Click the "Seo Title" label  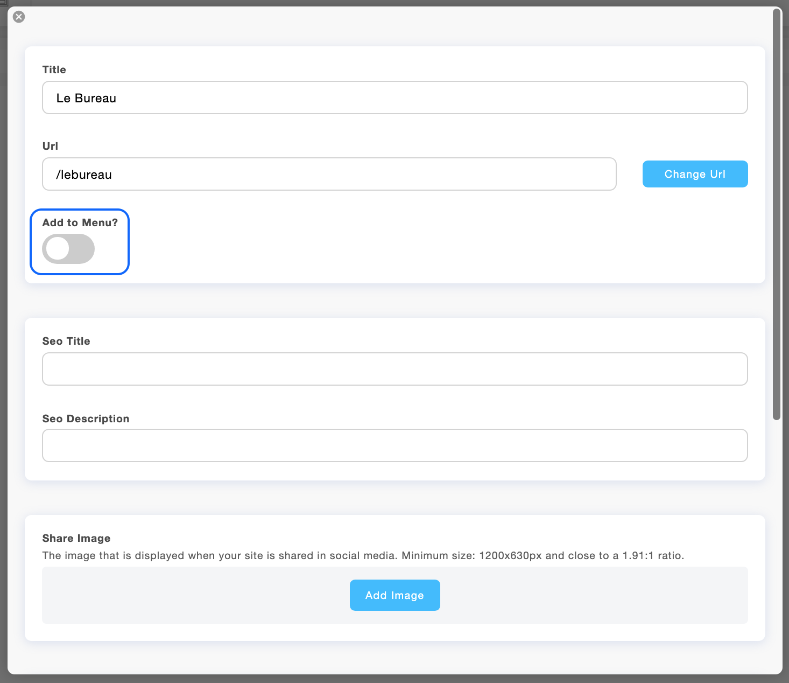[66, 341]
